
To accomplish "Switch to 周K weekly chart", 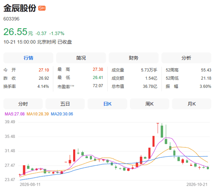I will pos(149,104).
